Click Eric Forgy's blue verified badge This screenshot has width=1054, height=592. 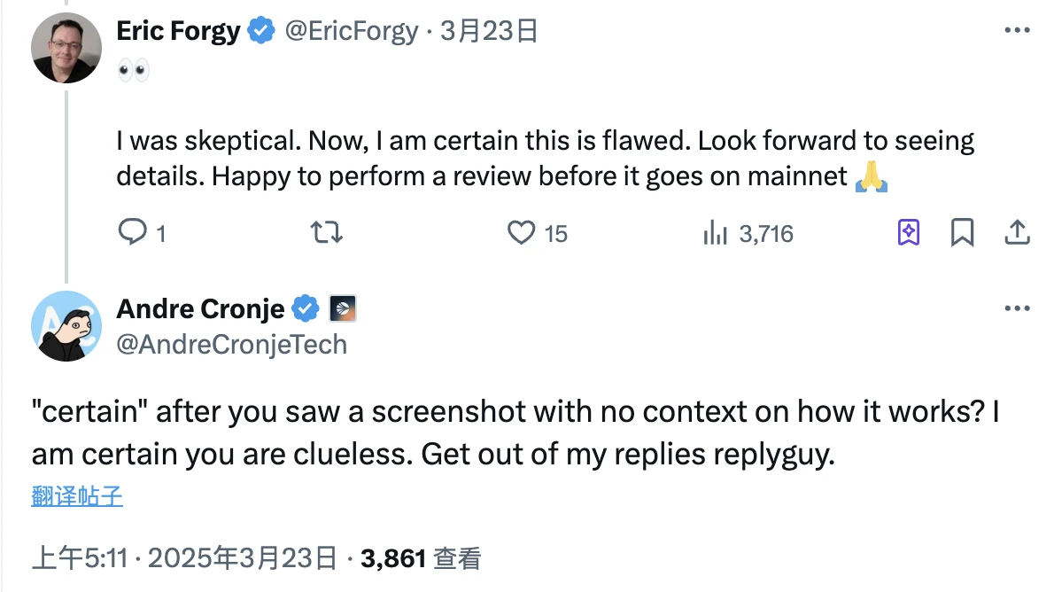coord(260,32)
